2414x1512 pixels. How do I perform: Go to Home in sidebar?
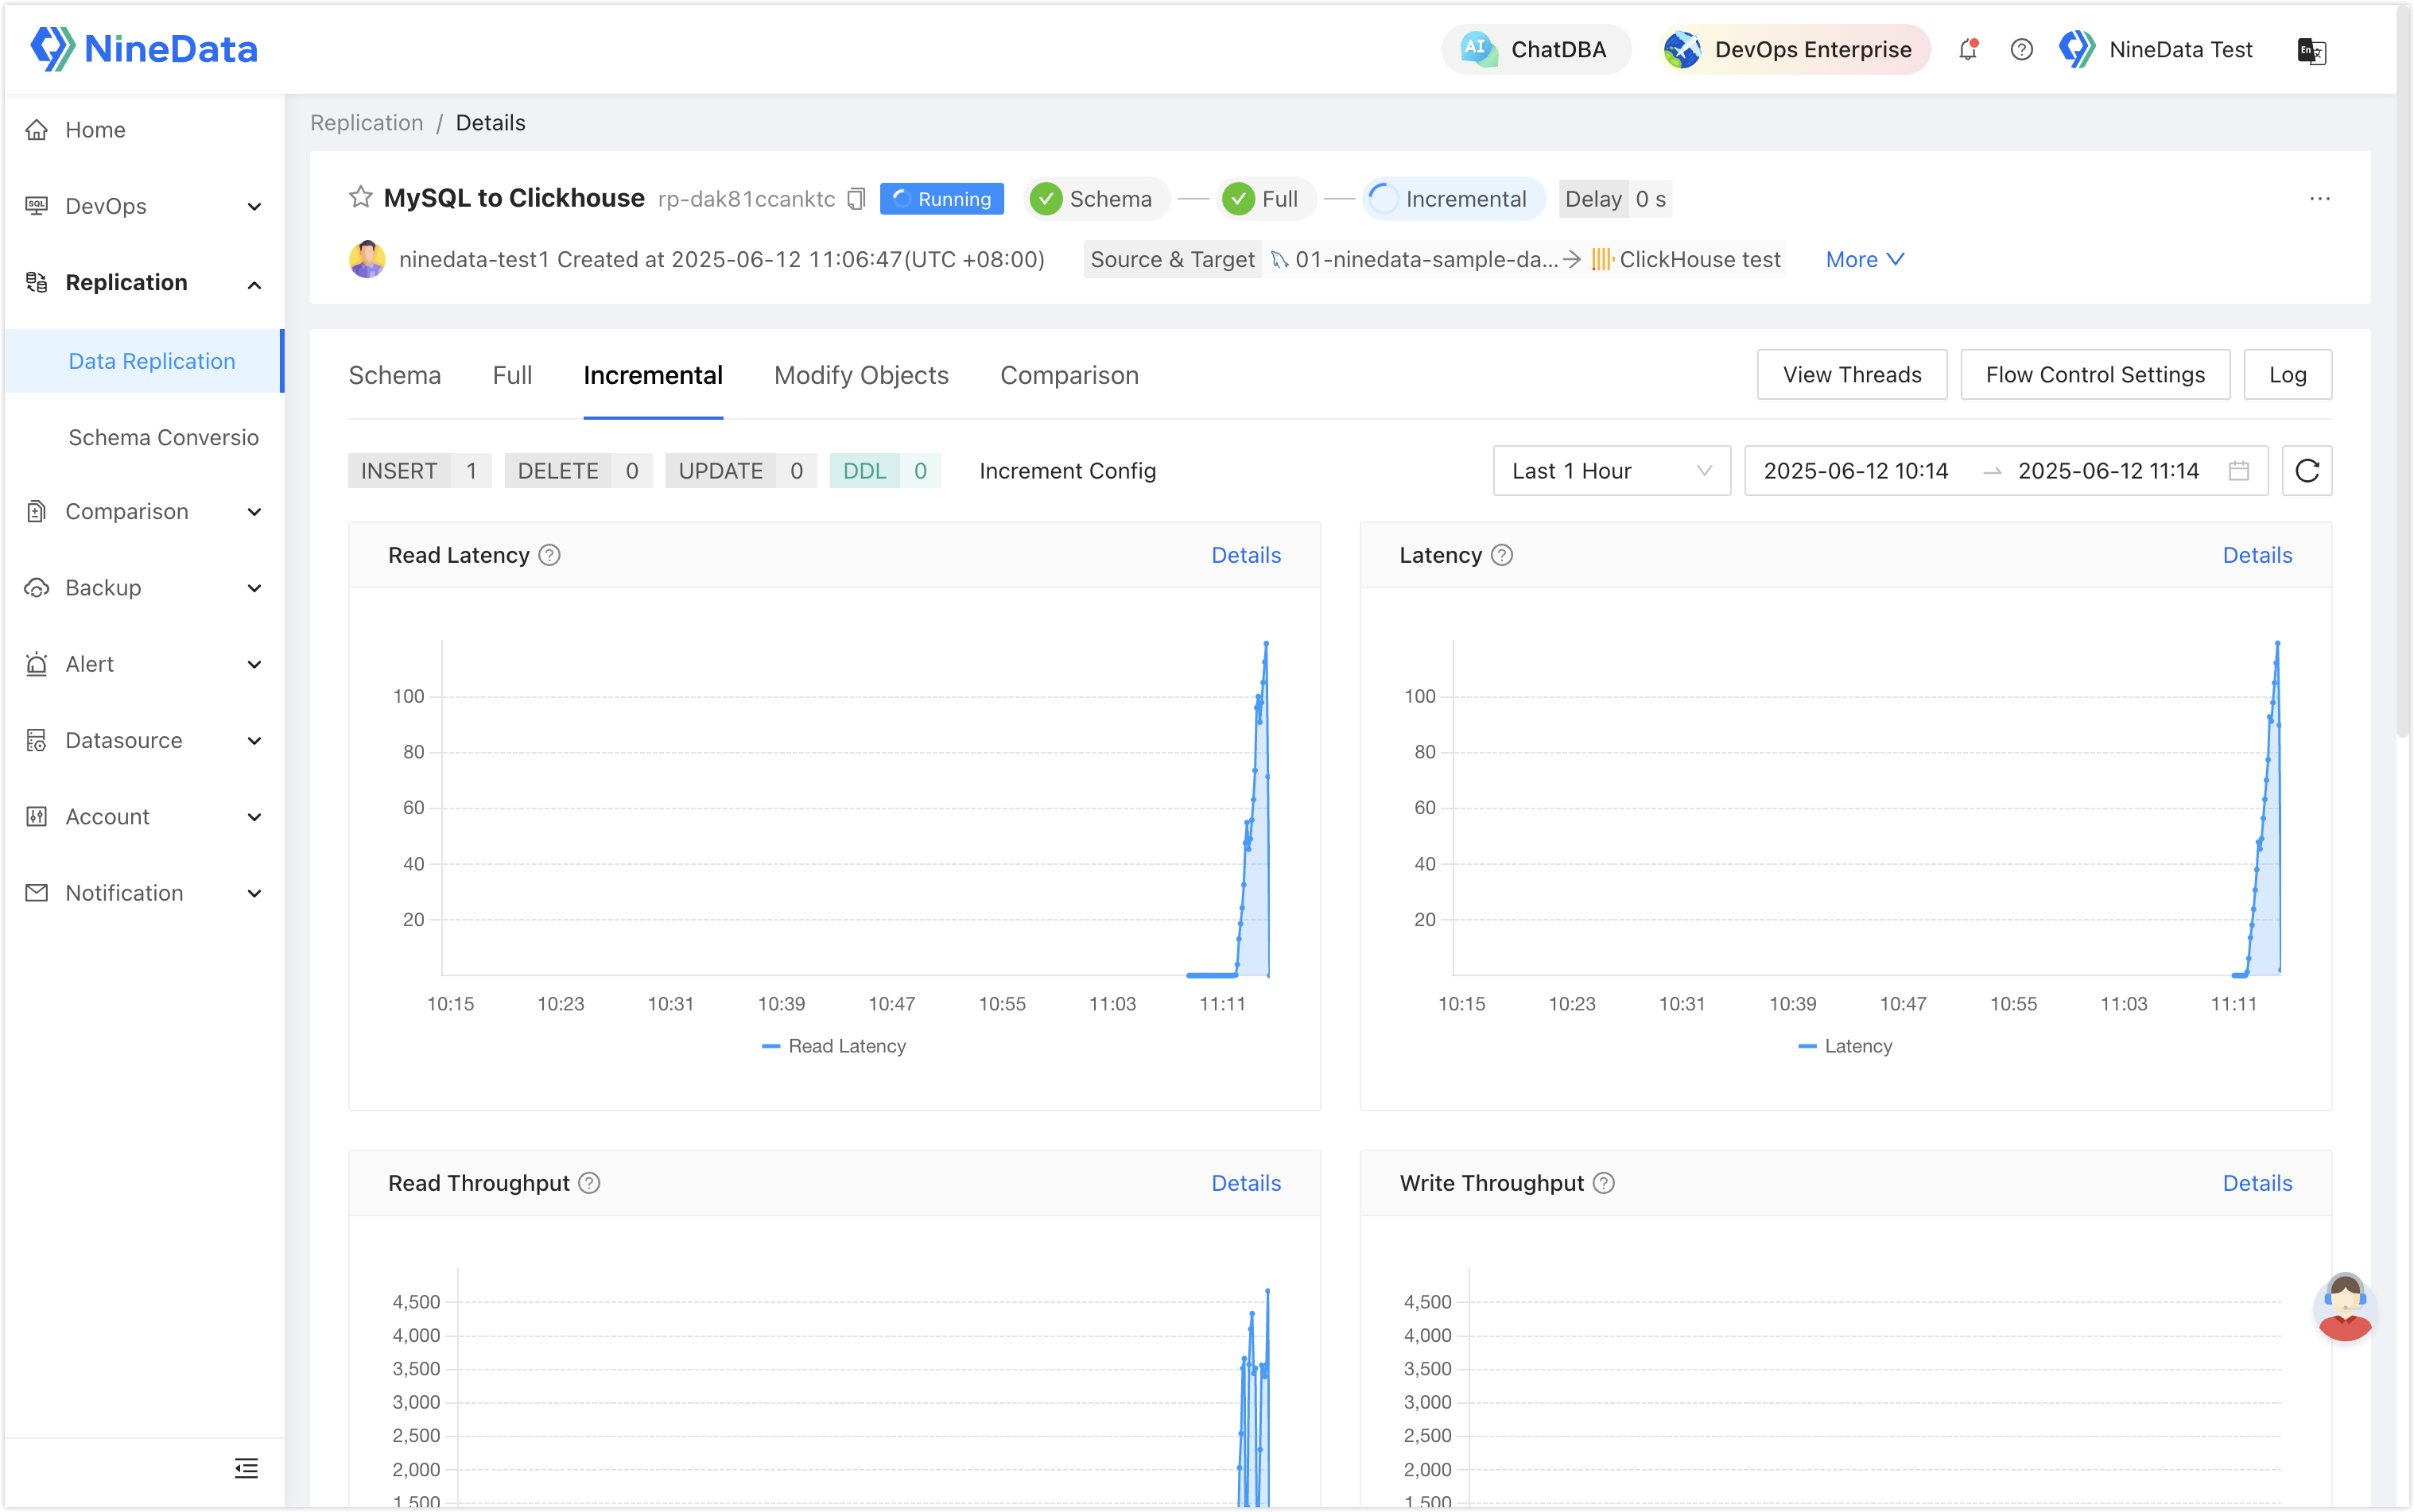[144, 129]
